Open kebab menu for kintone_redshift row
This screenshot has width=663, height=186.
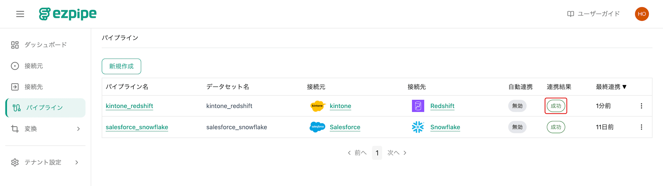coord(641,106)
